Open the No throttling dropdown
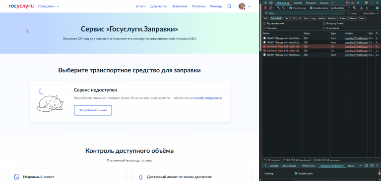Viewport: 381px width, 181px height. [340, 8]
